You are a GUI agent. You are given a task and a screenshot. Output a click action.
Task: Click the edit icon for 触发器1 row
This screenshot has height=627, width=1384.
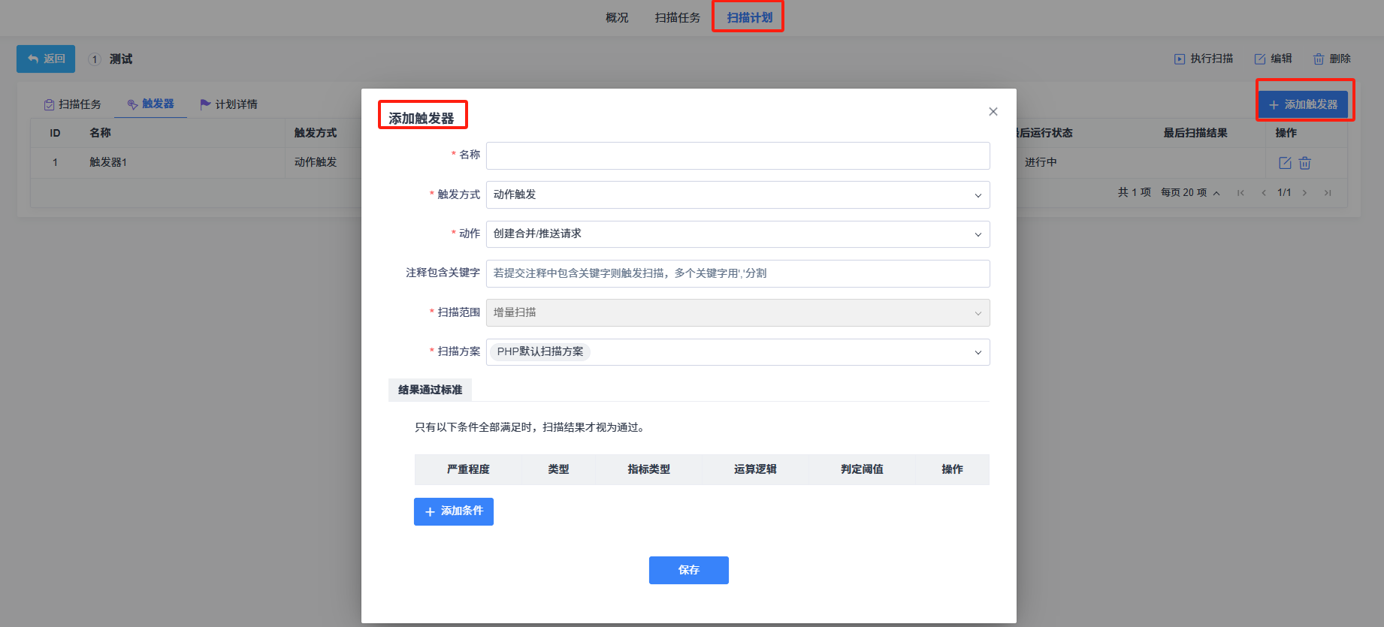click(1285, 163)
